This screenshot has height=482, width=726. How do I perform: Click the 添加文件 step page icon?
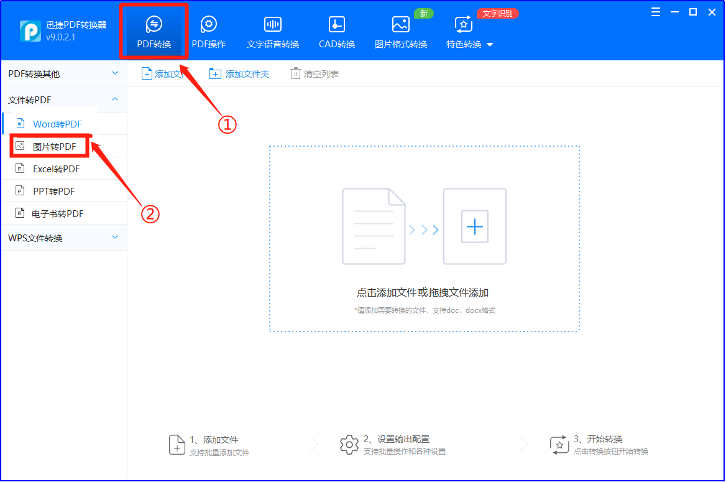click(x=177, y=445)
